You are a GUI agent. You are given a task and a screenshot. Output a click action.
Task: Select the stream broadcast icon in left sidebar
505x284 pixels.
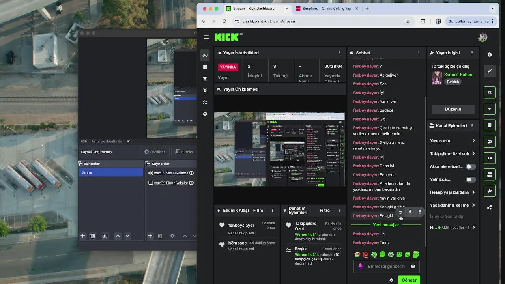(205, 55)
